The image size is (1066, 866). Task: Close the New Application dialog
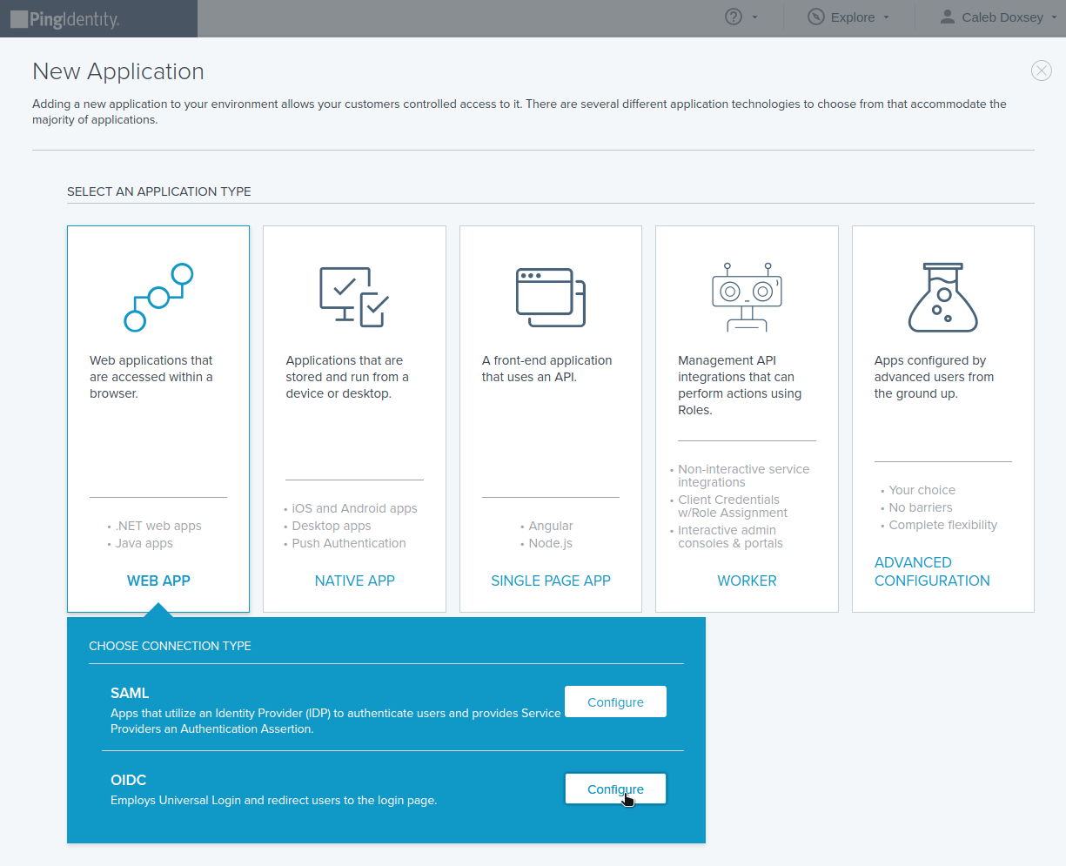pos(1041,70)
